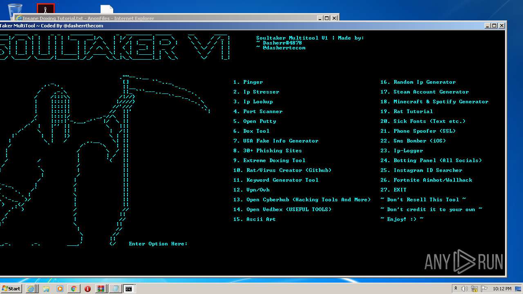Click the '~ Enjoy! :) ~' line
523x294 pixels.
tap(402, 219)
